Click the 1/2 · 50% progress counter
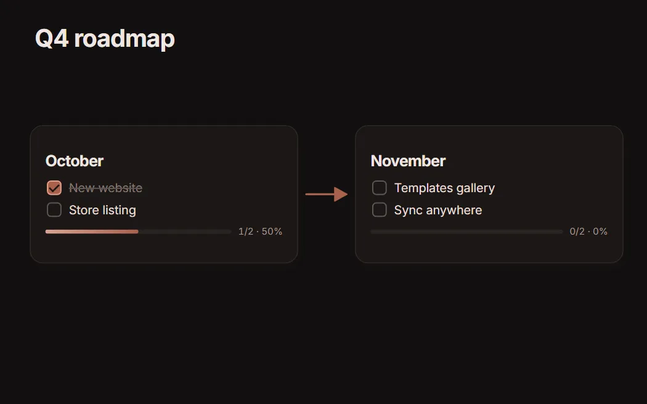Image resolution: width=647 pixels, height=404 pixels. point(261,232)
